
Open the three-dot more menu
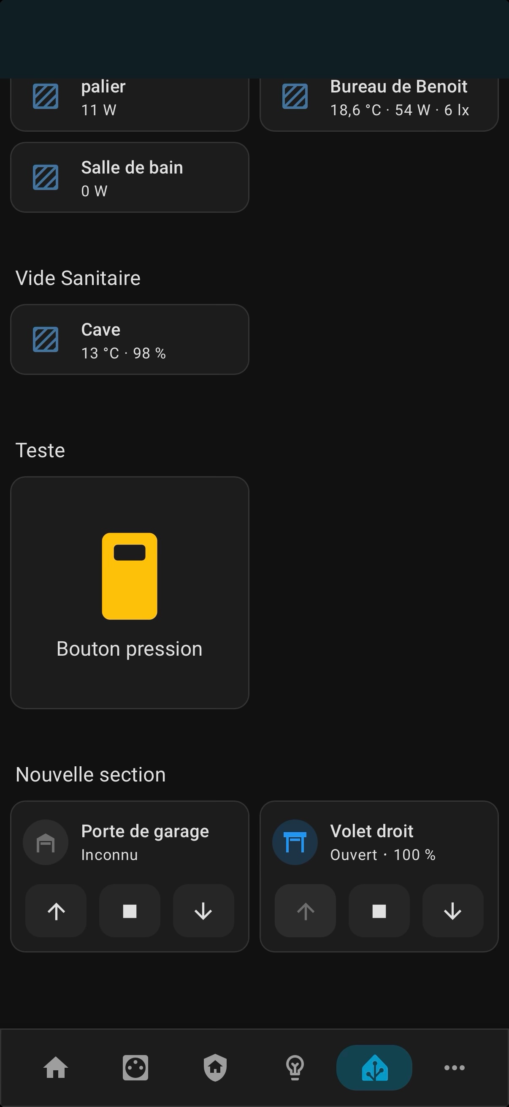pyautogui.click(x=455, y=1068)
